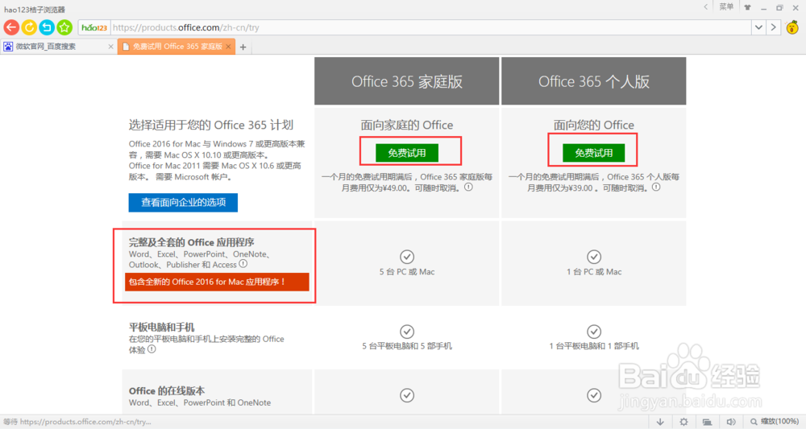Click 免费试用 under Office 365 家庭版
This screenshot has height=429, width=806.
tap(406, 153)
